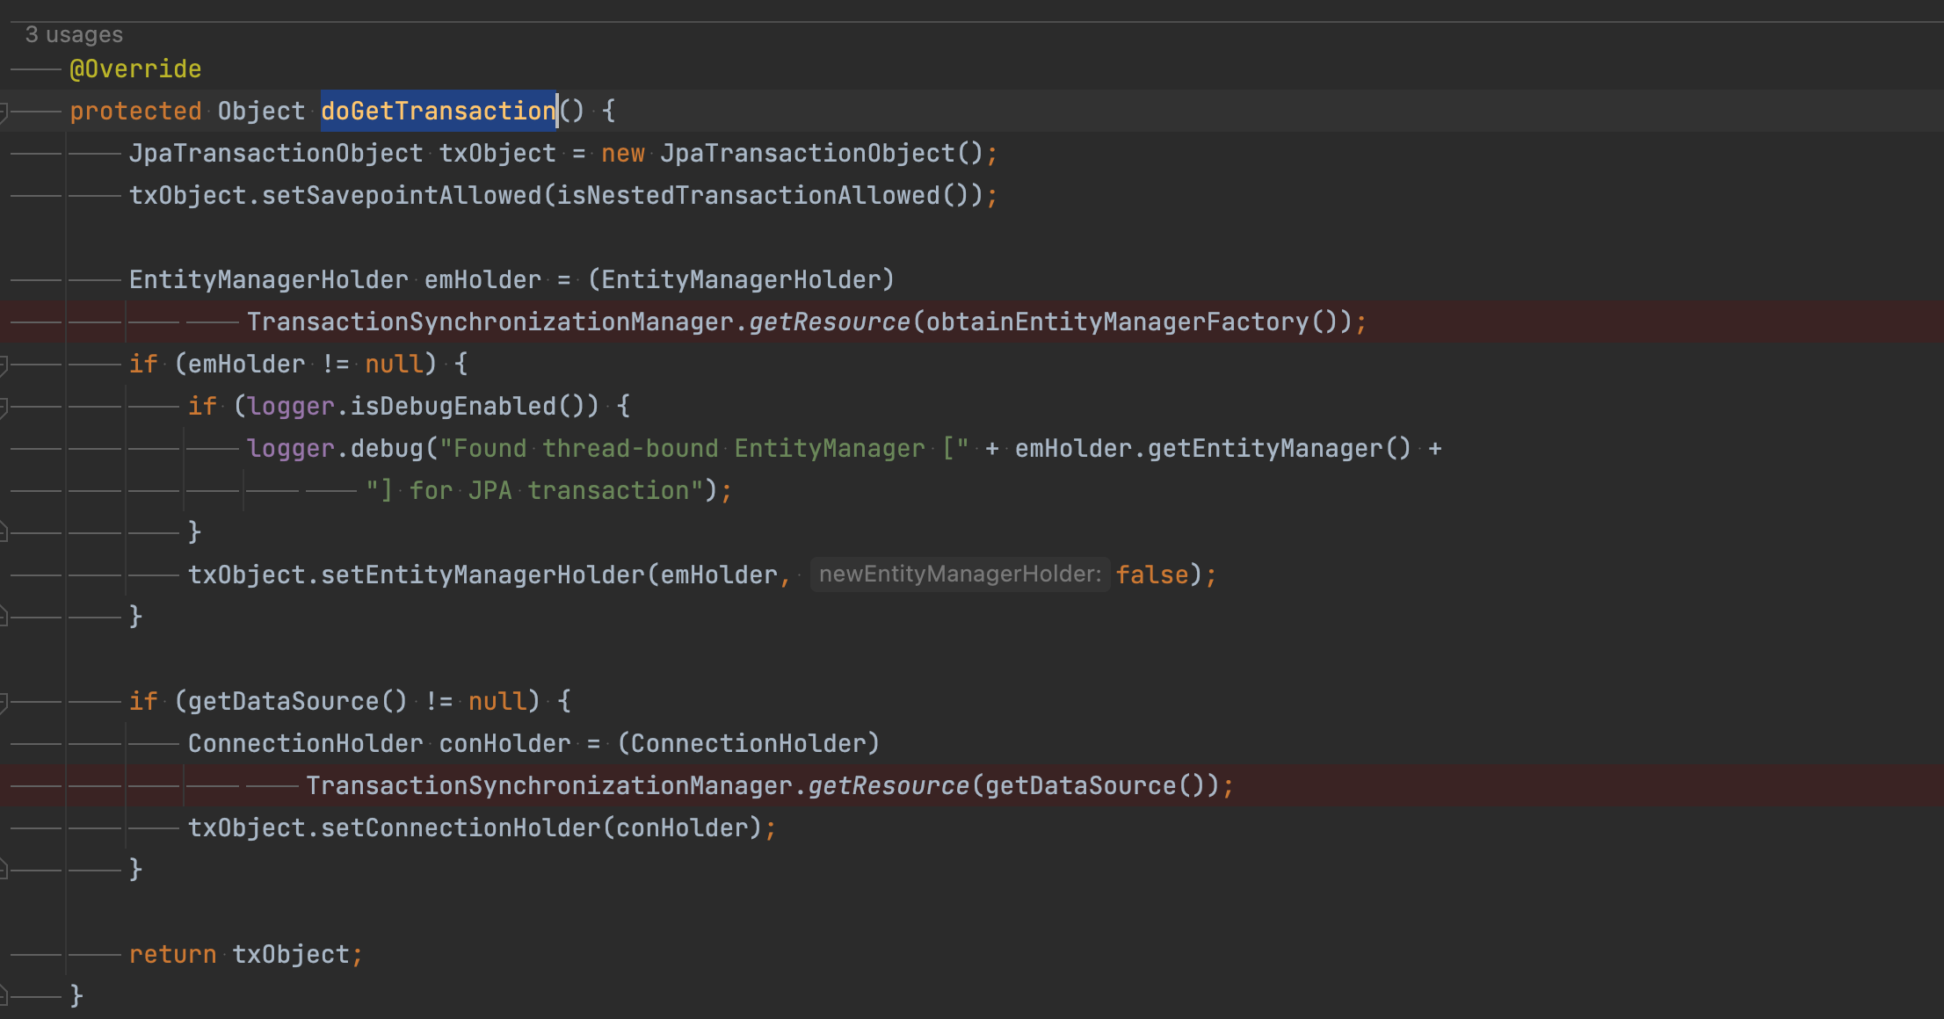Image resolution: width=1944 pixels, height=1019 pixels.
Task: Click the 'protected' keyword
Action: pyautogui.click(x=135, y=112)
